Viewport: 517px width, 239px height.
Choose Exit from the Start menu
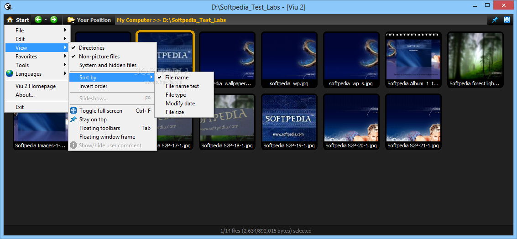37,107
